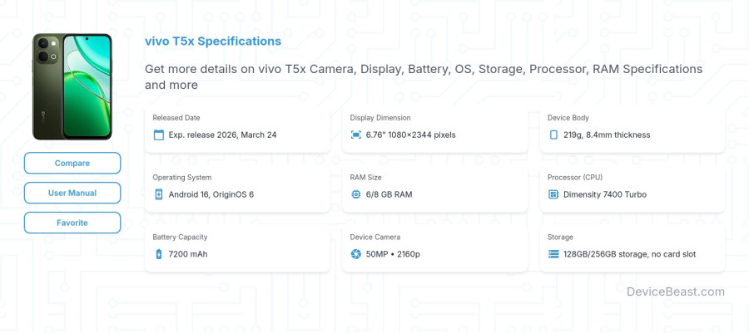
Task: Open the User Manual button
Action: [72, 193]
